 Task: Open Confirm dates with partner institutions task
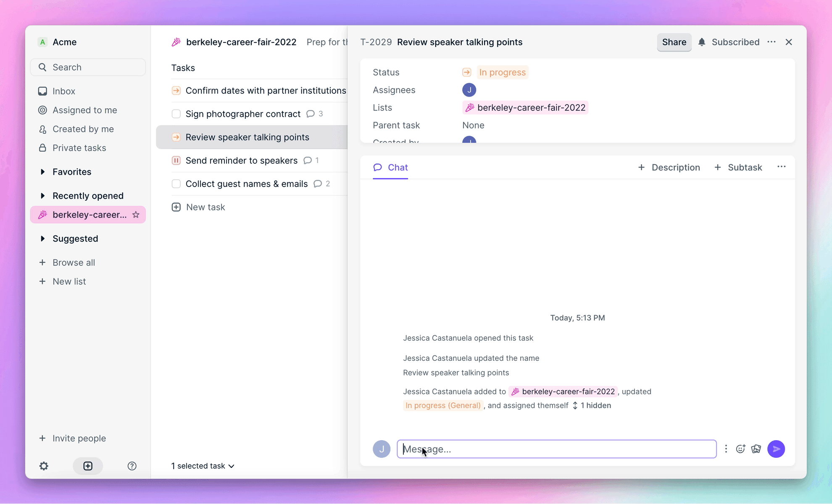pyautogui.click(x=266, y=90)
